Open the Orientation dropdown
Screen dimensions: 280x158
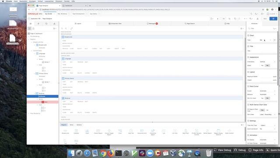268,62
